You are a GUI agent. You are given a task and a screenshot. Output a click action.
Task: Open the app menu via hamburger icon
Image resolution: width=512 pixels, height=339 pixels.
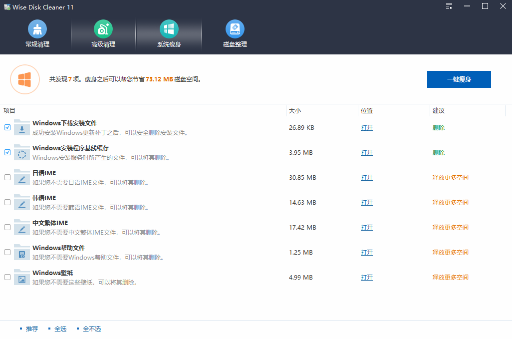pos(449,6)
